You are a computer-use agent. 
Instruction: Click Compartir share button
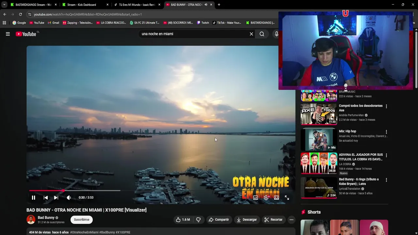pyautogui.click(x=219, y=220)
